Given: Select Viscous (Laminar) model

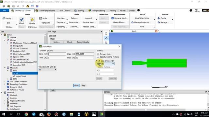Looking at the screenshot, I should click(x=20, y=48).
